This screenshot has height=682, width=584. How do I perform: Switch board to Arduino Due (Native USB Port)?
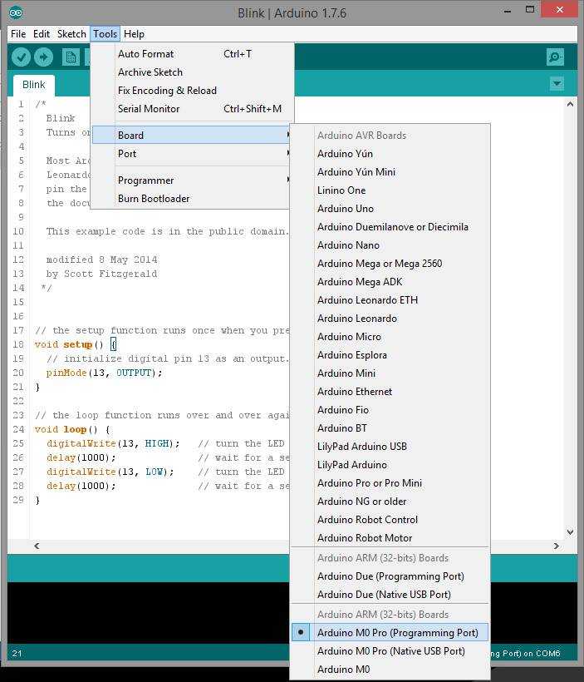coord(384,595)
